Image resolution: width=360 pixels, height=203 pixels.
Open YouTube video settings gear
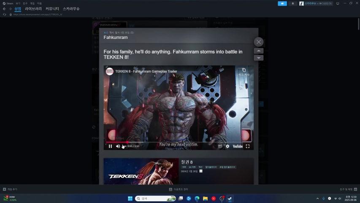pos(227,146)
